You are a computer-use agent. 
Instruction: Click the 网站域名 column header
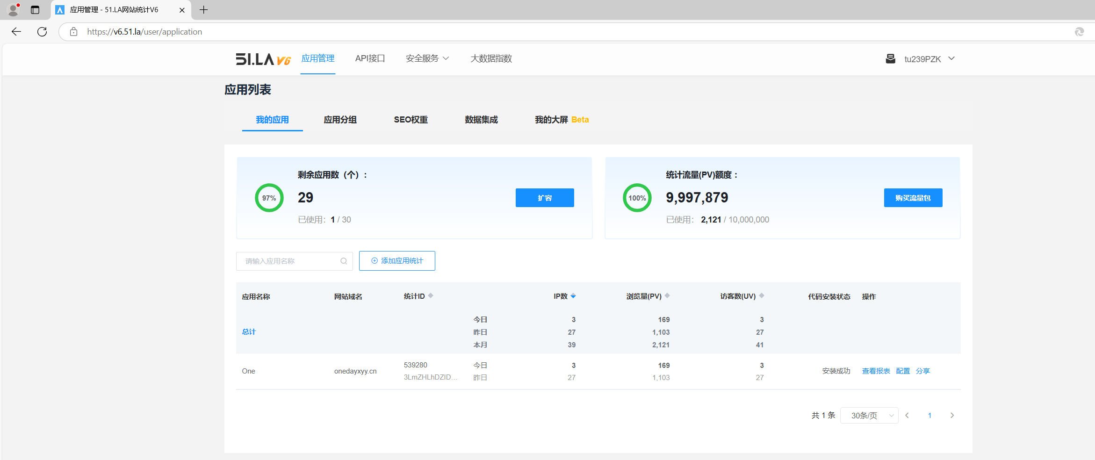[348, 296]
